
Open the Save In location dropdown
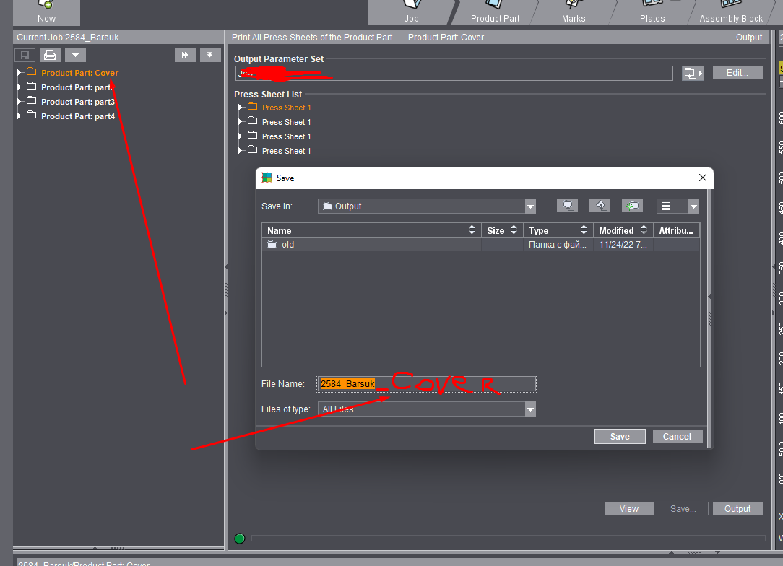tap(530, 206)
